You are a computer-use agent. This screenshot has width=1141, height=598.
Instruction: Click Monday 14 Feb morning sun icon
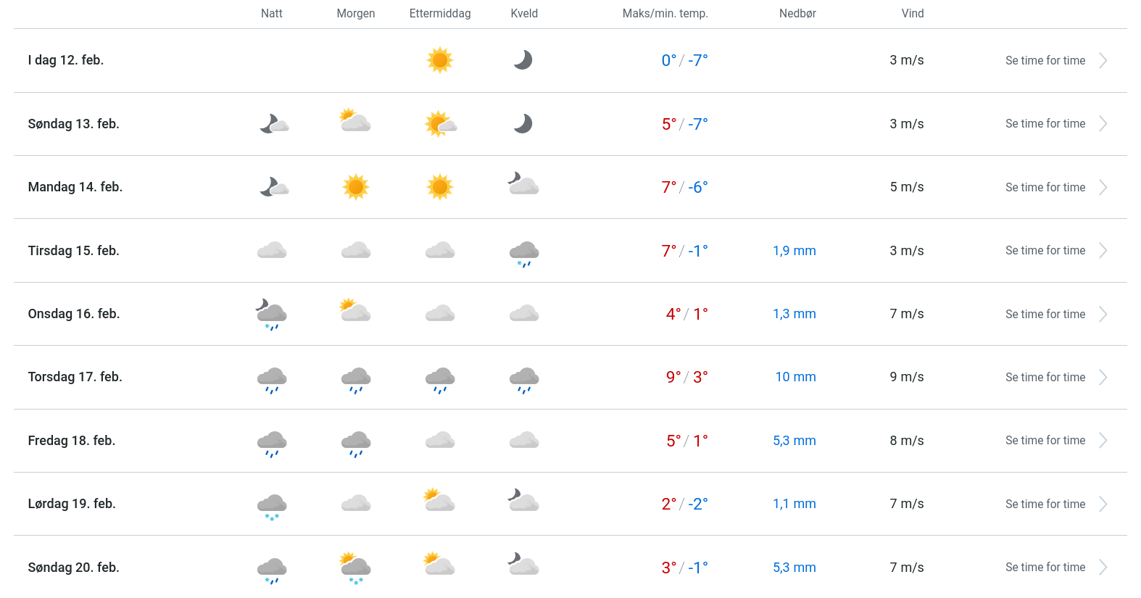click(x=356, y=187)
